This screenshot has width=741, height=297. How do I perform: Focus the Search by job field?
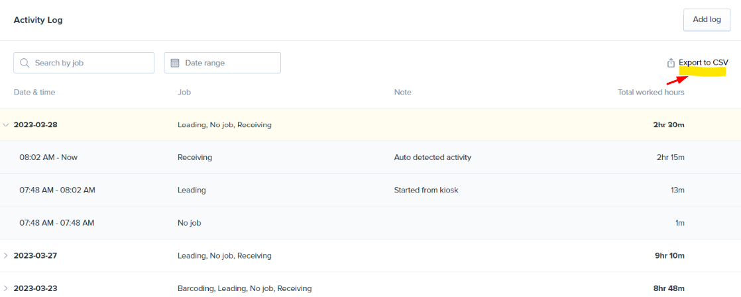[x=84, y=63]
